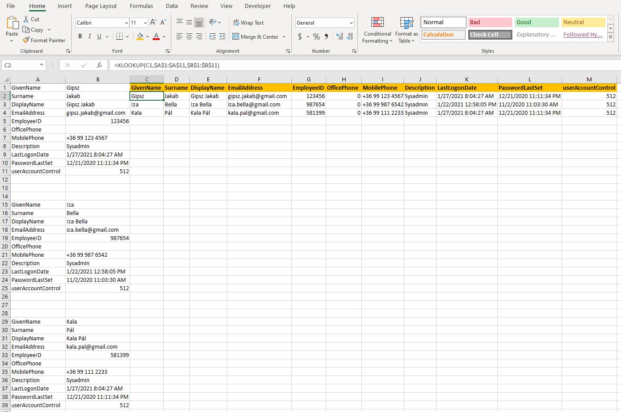Apply percent style
621x412 pixels.
pos(316,36)
